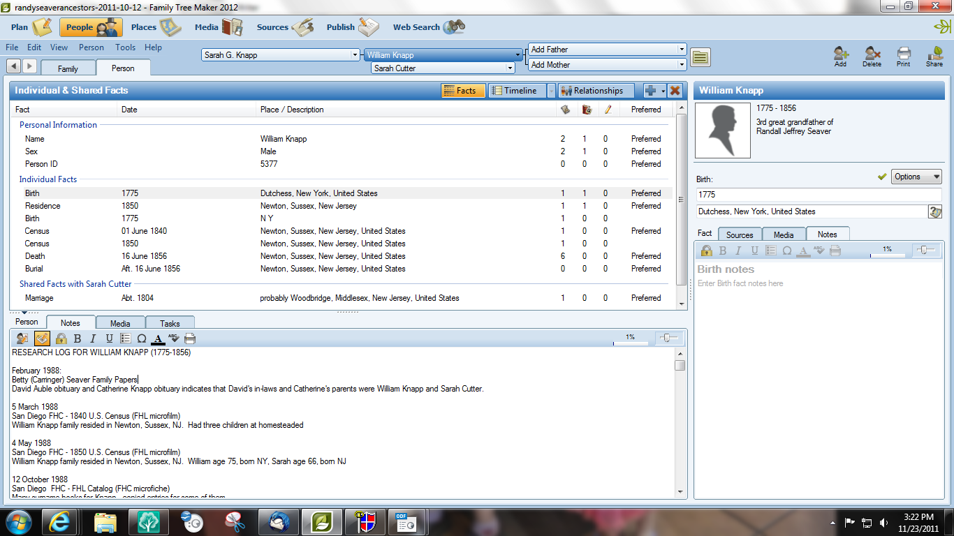Go forward with the right history arrow

pos(29,66)
